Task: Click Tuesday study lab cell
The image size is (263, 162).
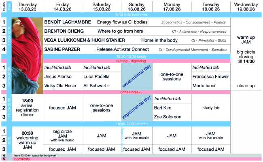Action: (211, 108)
